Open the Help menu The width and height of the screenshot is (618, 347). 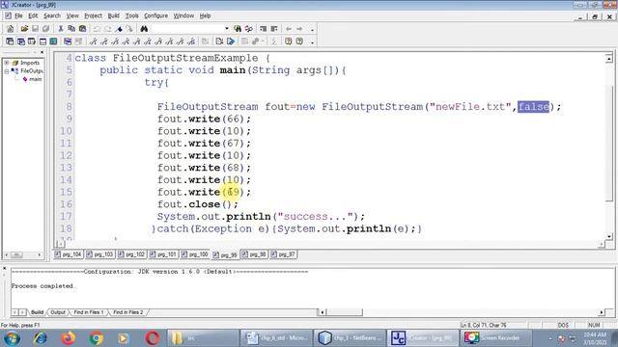[x=205, y=15]
